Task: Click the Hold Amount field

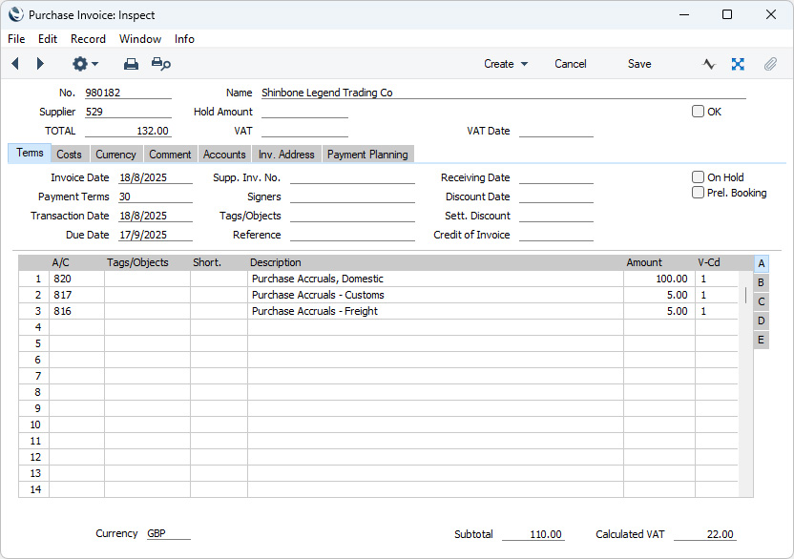Action: click(x=304, y=112)
